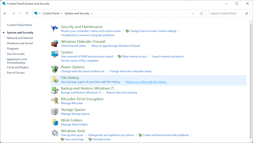Review your computer's status and resolve issues
This screenshot has width=253, height=143.
pos(91,31)
